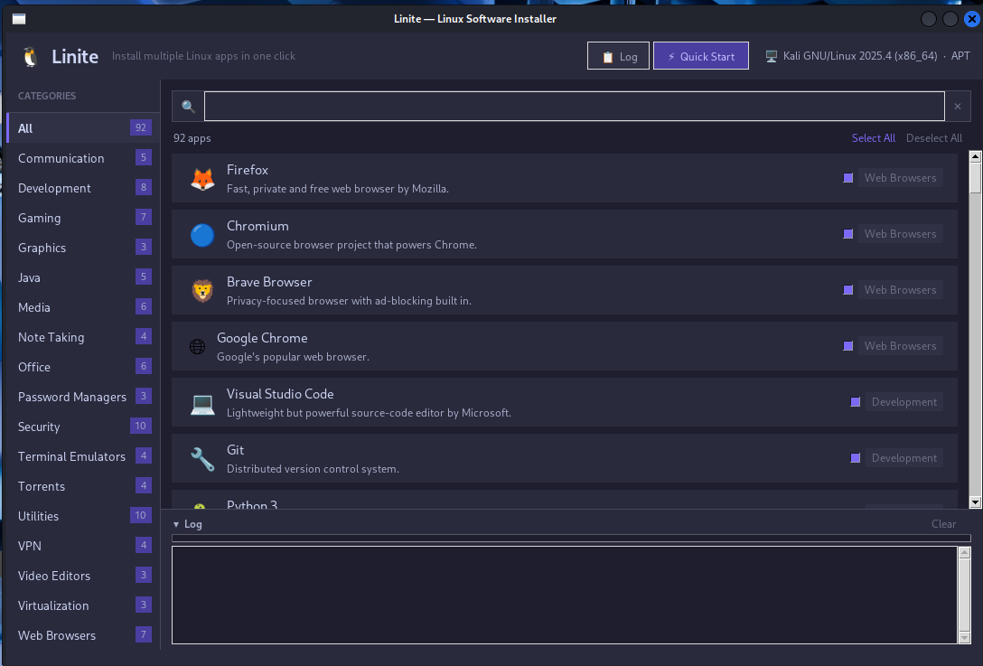Click the app list scroll-down arrow
Image resolution: width=983 pixels, height=666 pixels.
point(975,502)
